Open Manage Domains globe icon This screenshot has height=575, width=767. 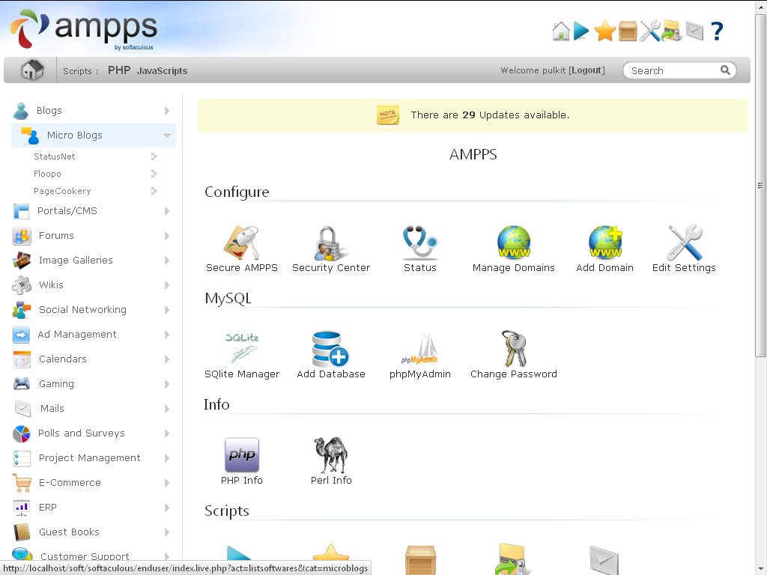[x=514, y=242]
